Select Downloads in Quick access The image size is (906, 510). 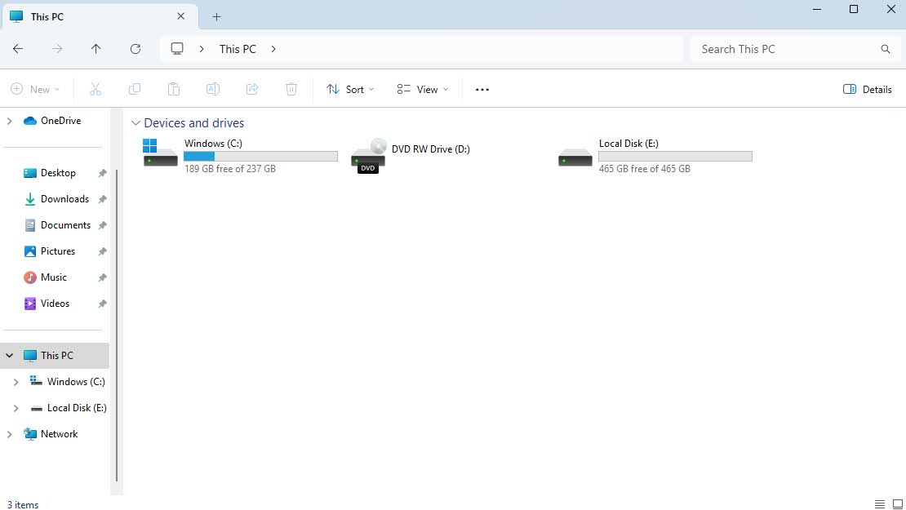pos(64,199)
